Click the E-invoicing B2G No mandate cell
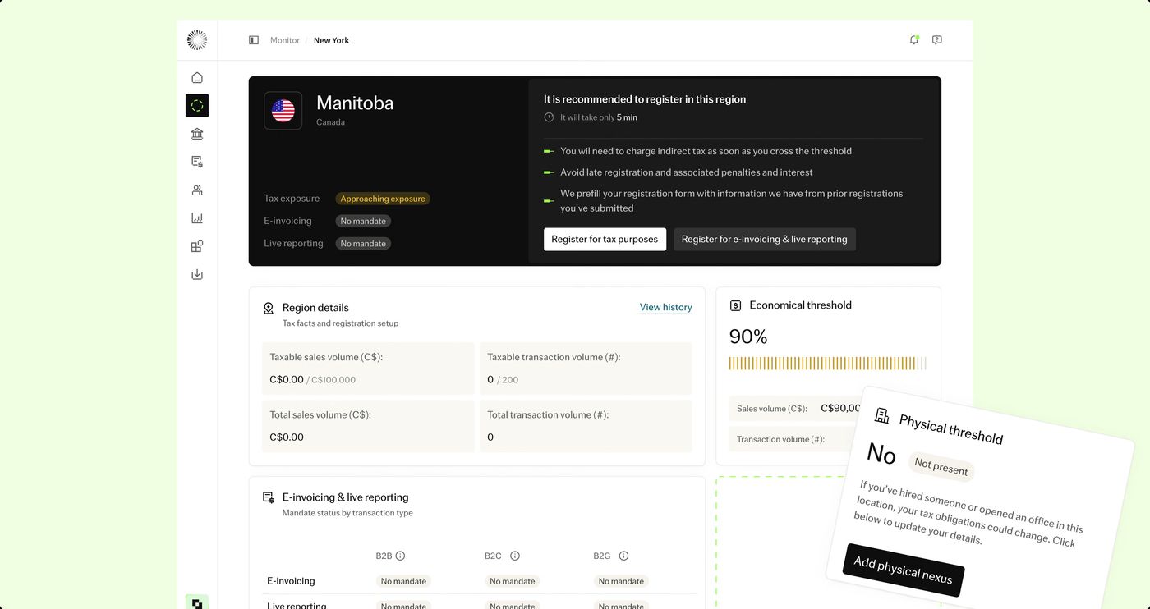The width and height of the screenshot is (1150, 609). coord(621,581)
